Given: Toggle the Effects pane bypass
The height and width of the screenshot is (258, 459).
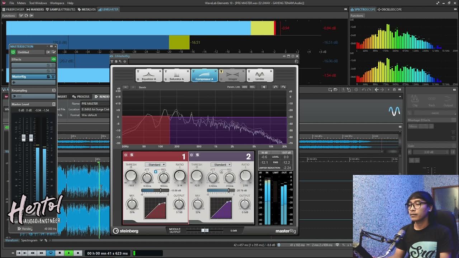Looking at the screenshot, I should coord(54,59).
